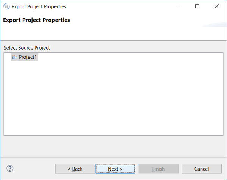Close the dialog with the X icon
The image size is (227, 180).
click(x=216, y=6)
